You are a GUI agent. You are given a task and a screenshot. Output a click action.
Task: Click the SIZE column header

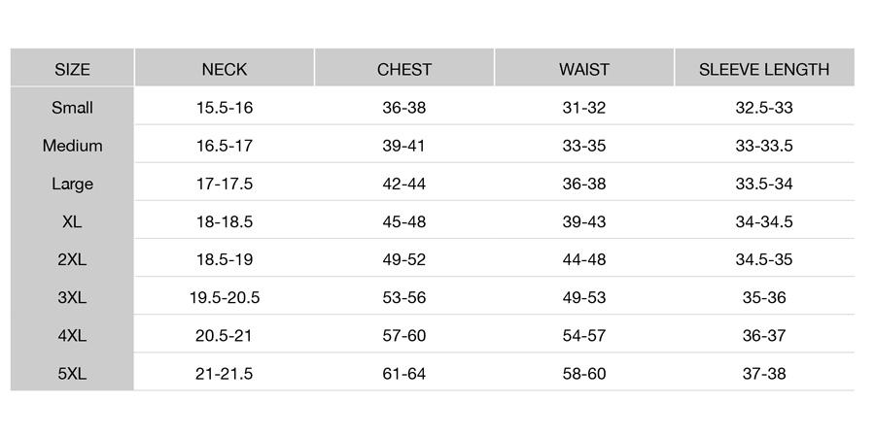point(72,70)
